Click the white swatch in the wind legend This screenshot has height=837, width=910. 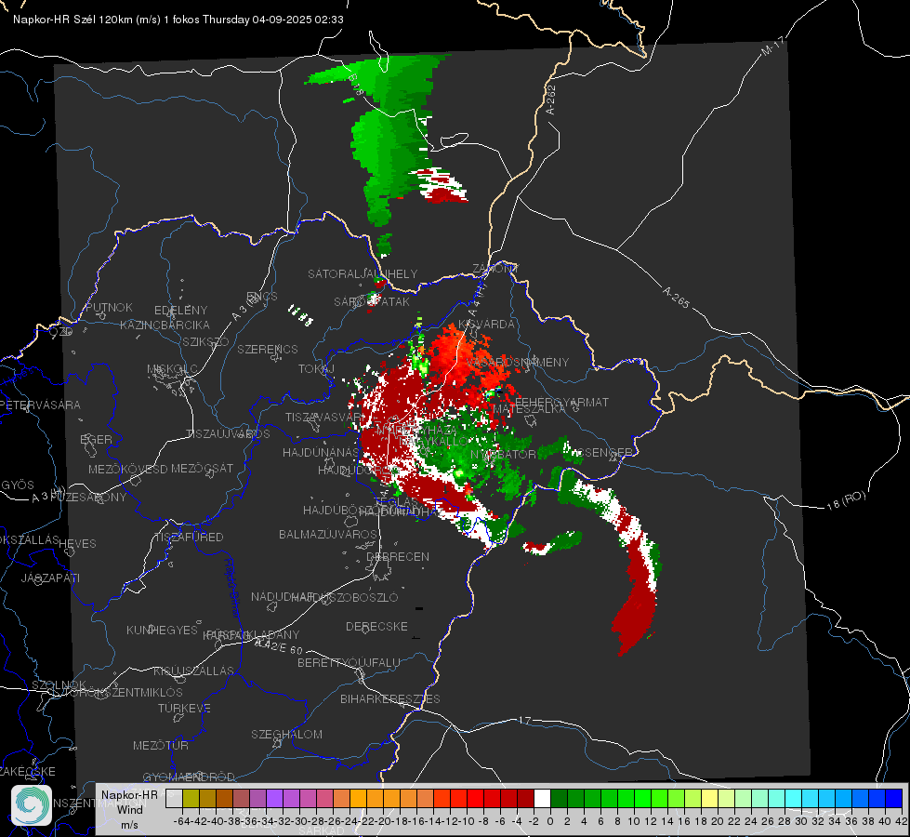[x=542, y=799]
